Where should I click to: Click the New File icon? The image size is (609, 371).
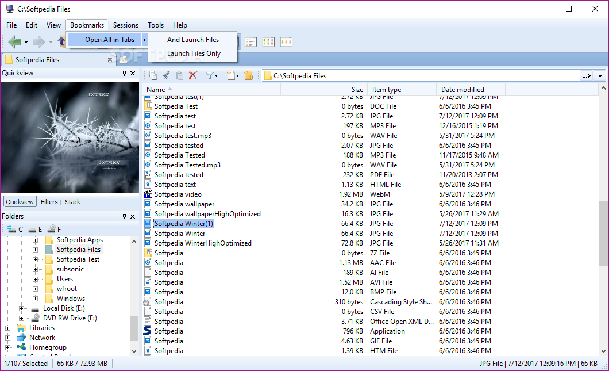[x=231, y=75]
